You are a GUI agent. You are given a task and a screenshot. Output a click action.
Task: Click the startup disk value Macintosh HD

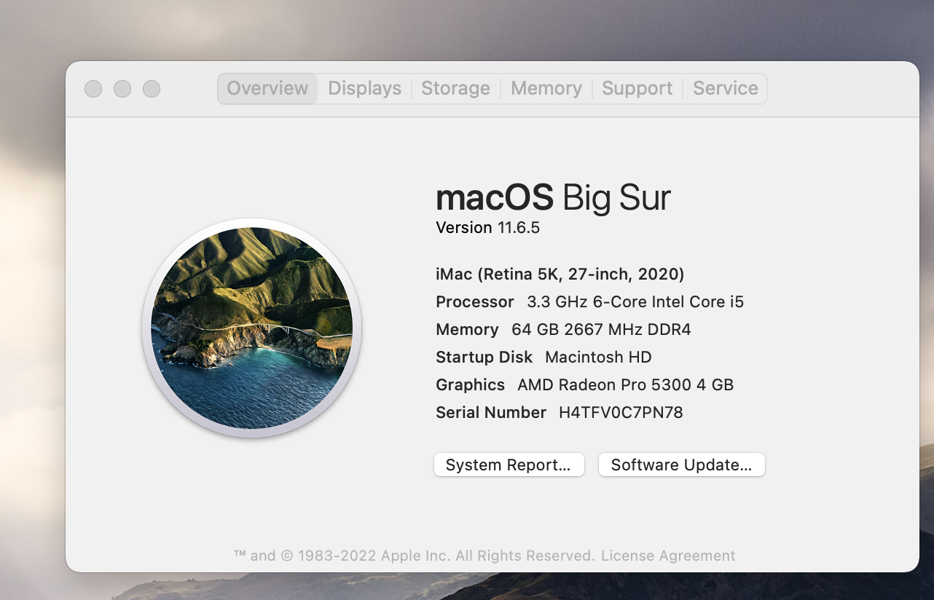[x=598, y=357]
